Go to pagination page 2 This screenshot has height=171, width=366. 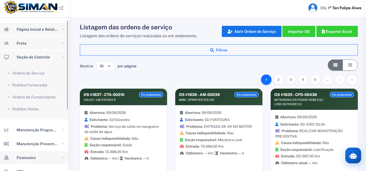[278, 80]
